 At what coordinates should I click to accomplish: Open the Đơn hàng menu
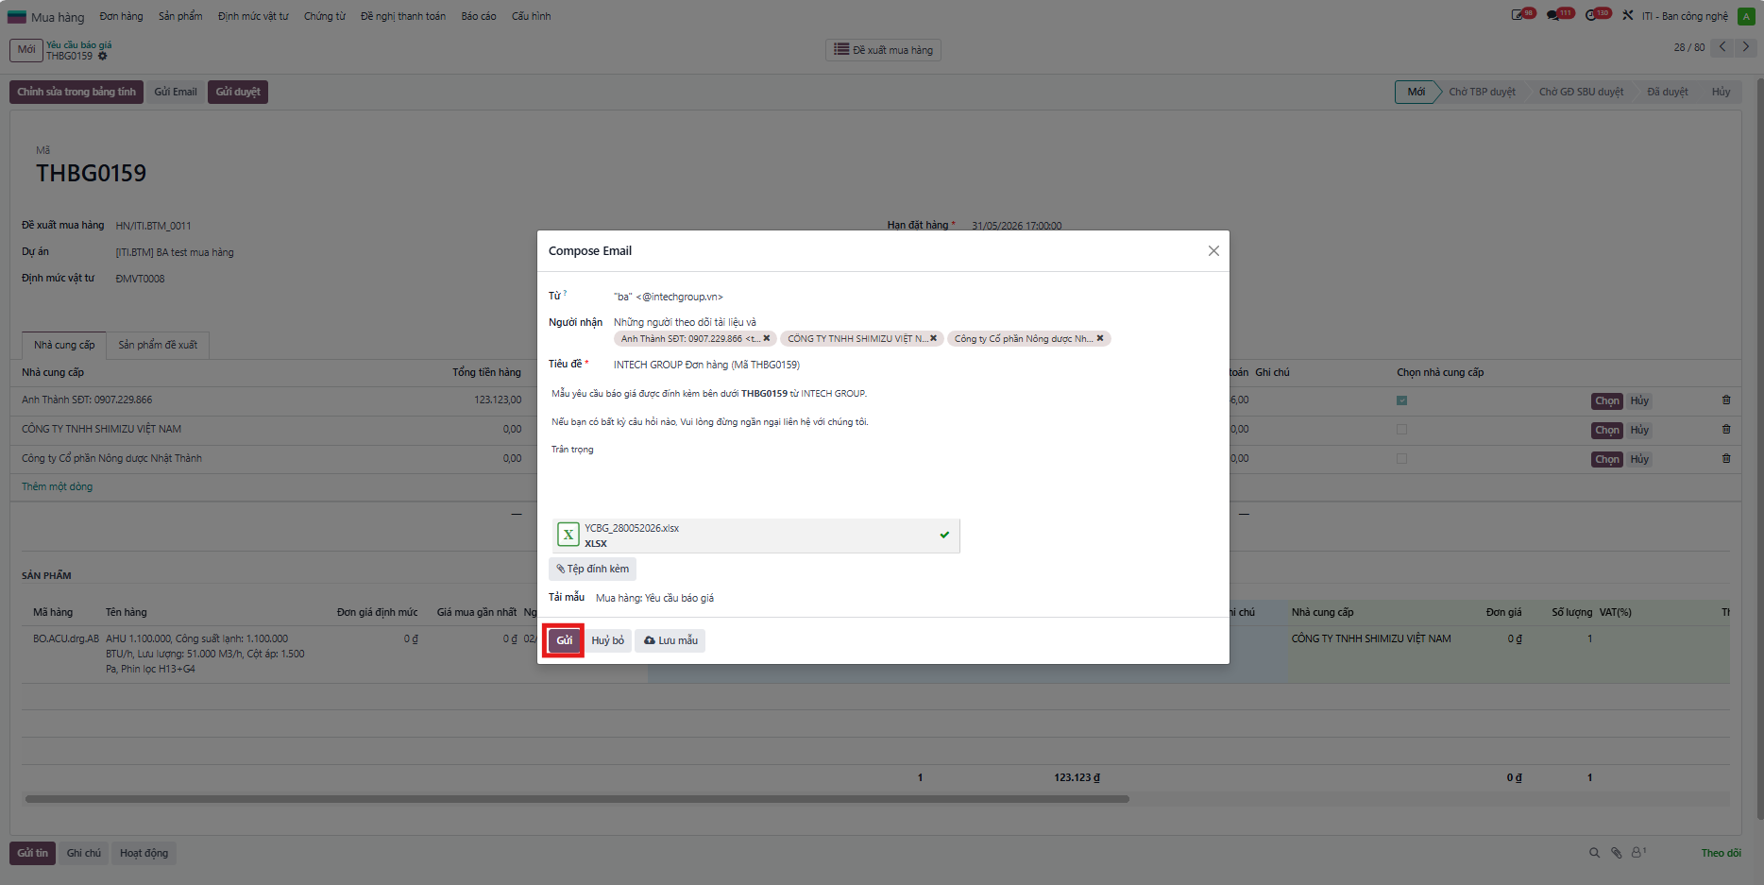(x=122, y=16)
